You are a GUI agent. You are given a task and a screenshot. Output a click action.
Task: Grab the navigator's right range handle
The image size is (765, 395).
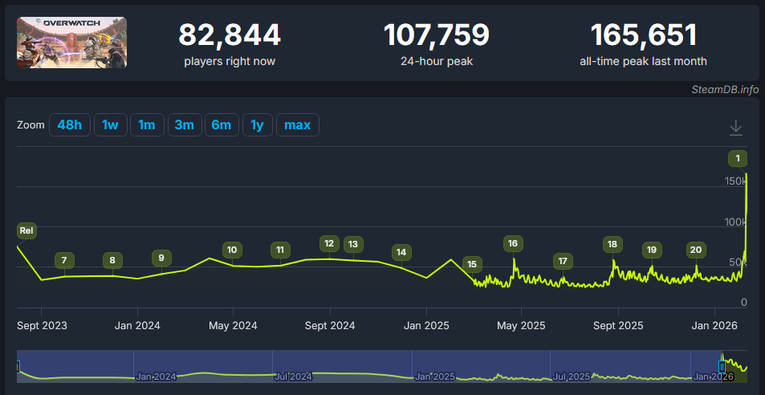722,367
